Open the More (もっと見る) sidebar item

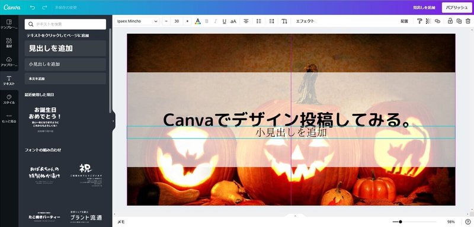pos(9,118)
